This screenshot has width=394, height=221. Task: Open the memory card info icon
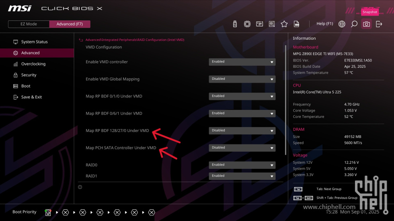coord(260,24)
